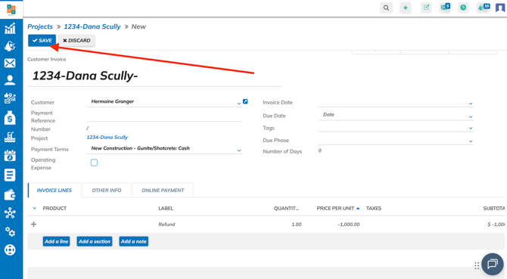
Task: Click the Payment Reference input field
Action: point(164,116)
